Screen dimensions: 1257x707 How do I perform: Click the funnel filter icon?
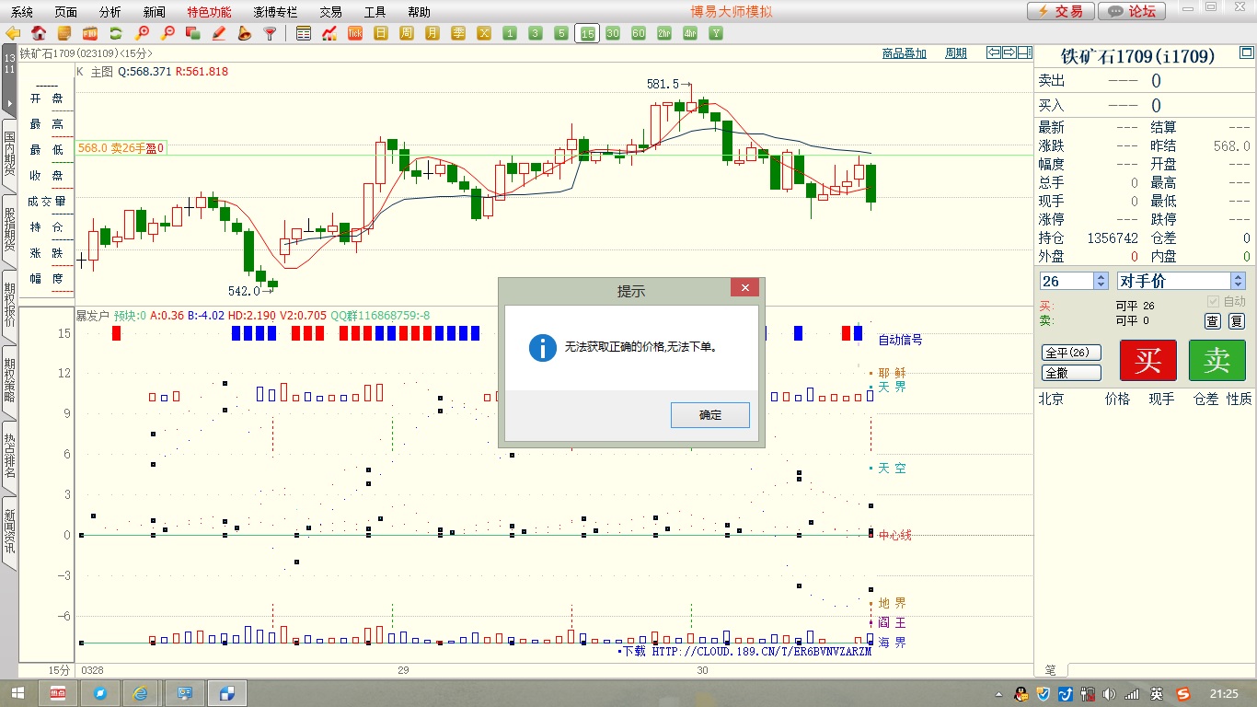point(271,33)
